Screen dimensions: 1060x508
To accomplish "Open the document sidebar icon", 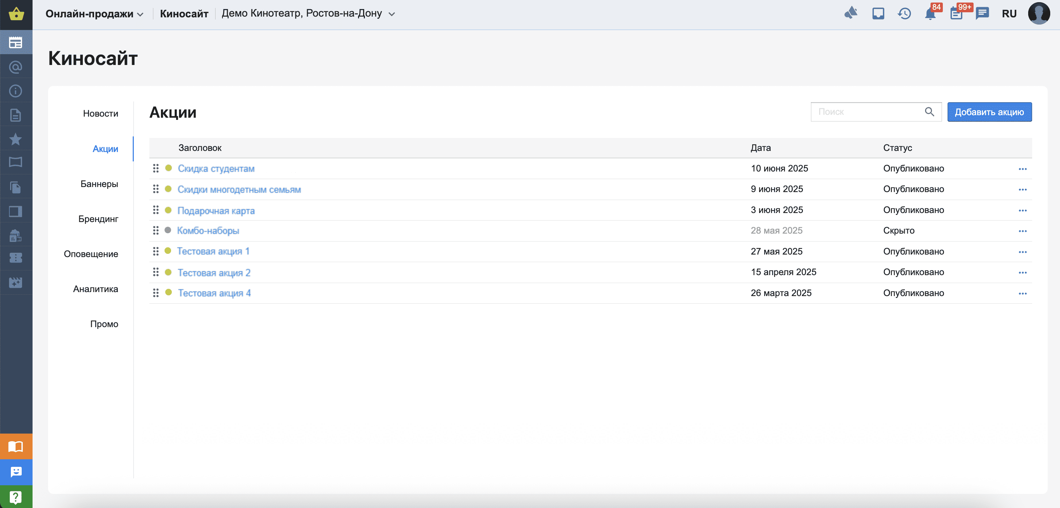I will point(16,115).
